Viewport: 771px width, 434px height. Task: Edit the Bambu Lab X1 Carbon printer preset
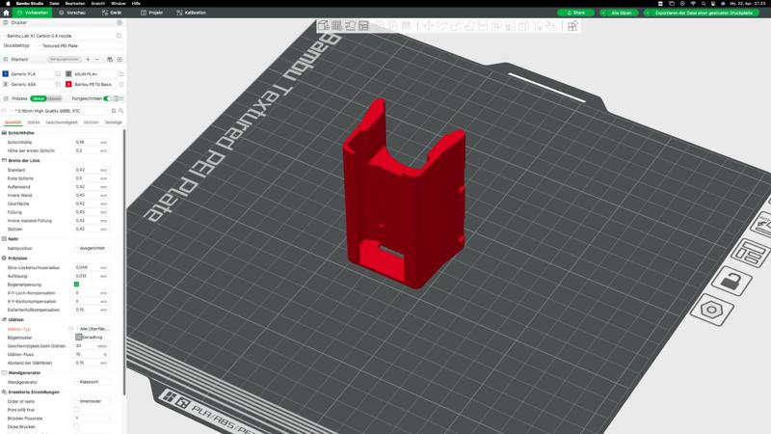pyautogui.click(x=119, y=36)
